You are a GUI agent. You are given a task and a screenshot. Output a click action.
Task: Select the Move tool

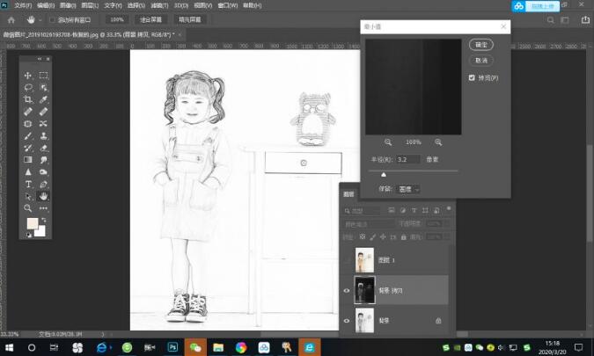coord(28,76)
